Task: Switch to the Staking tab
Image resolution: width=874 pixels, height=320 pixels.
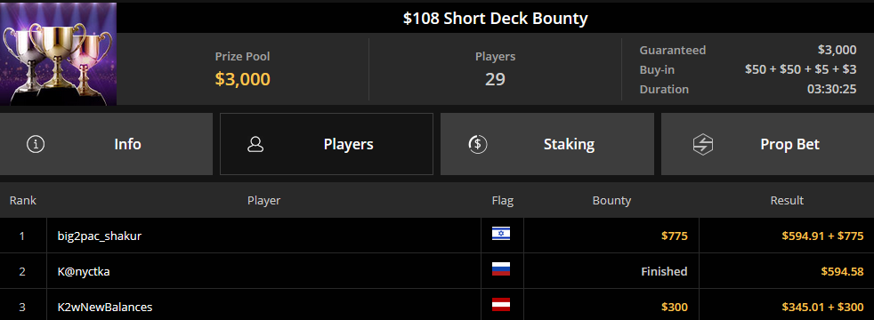Action: pyautogui.click(x=546, y=144)
